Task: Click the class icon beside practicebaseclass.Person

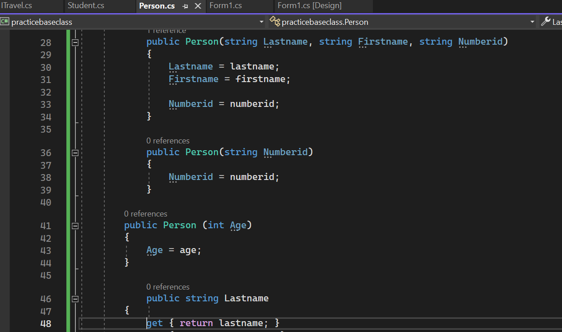Action: pyautogui.click(x=274, y=21)
